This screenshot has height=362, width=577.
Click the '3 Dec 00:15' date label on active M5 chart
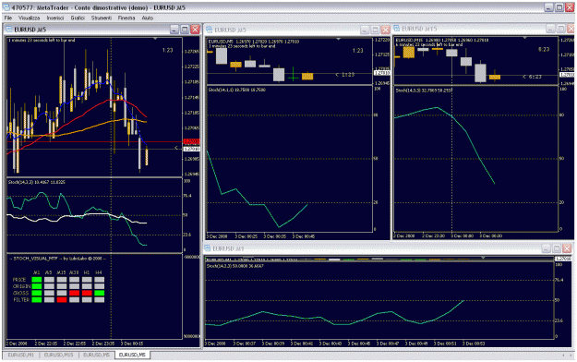pyautogui.click(x=132, y=344)
